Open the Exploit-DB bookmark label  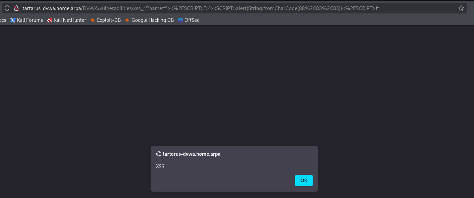109,20
